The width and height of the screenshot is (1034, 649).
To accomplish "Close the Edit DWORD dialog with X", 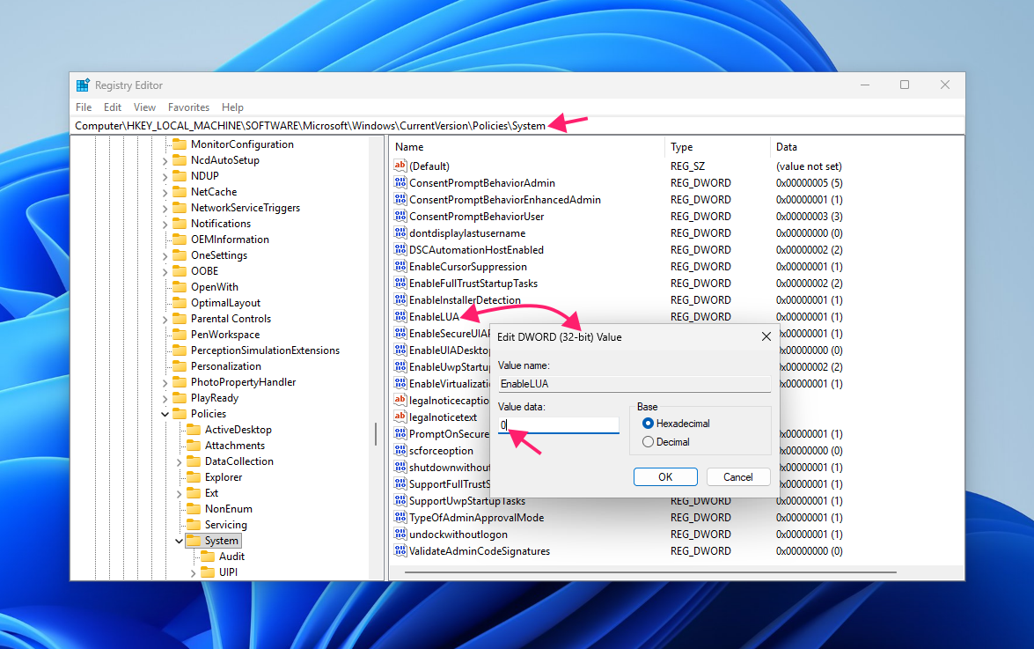I will 766,336.
